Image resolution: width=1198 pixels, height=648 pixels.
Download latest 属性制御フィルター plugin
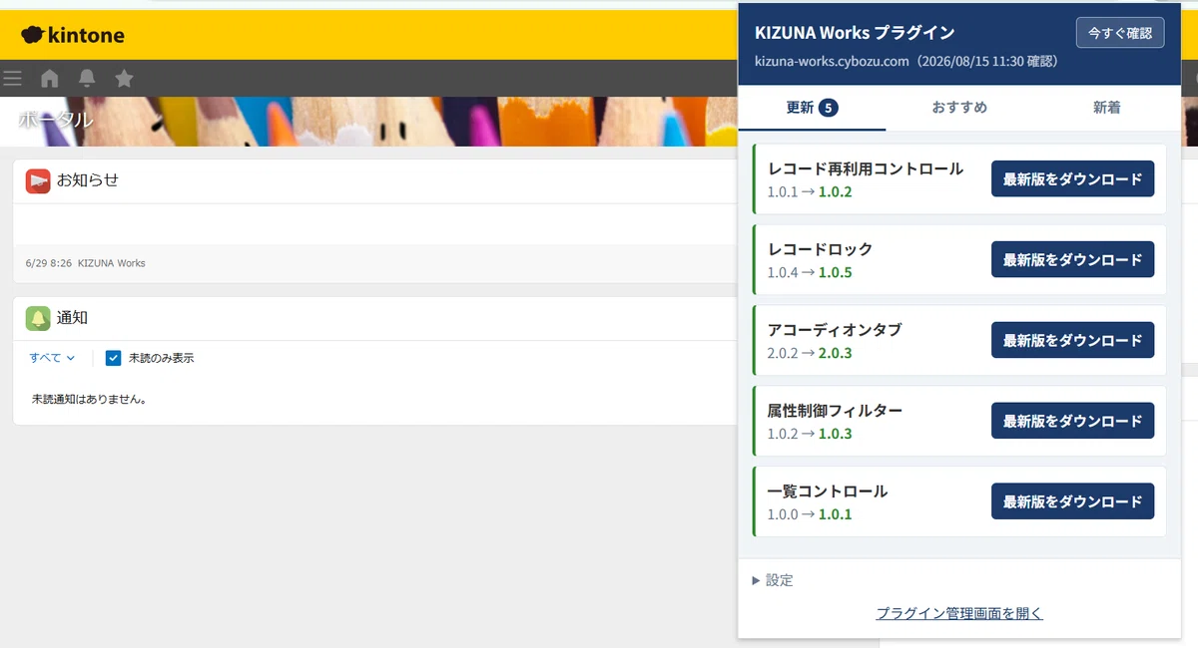[1072, 422]
